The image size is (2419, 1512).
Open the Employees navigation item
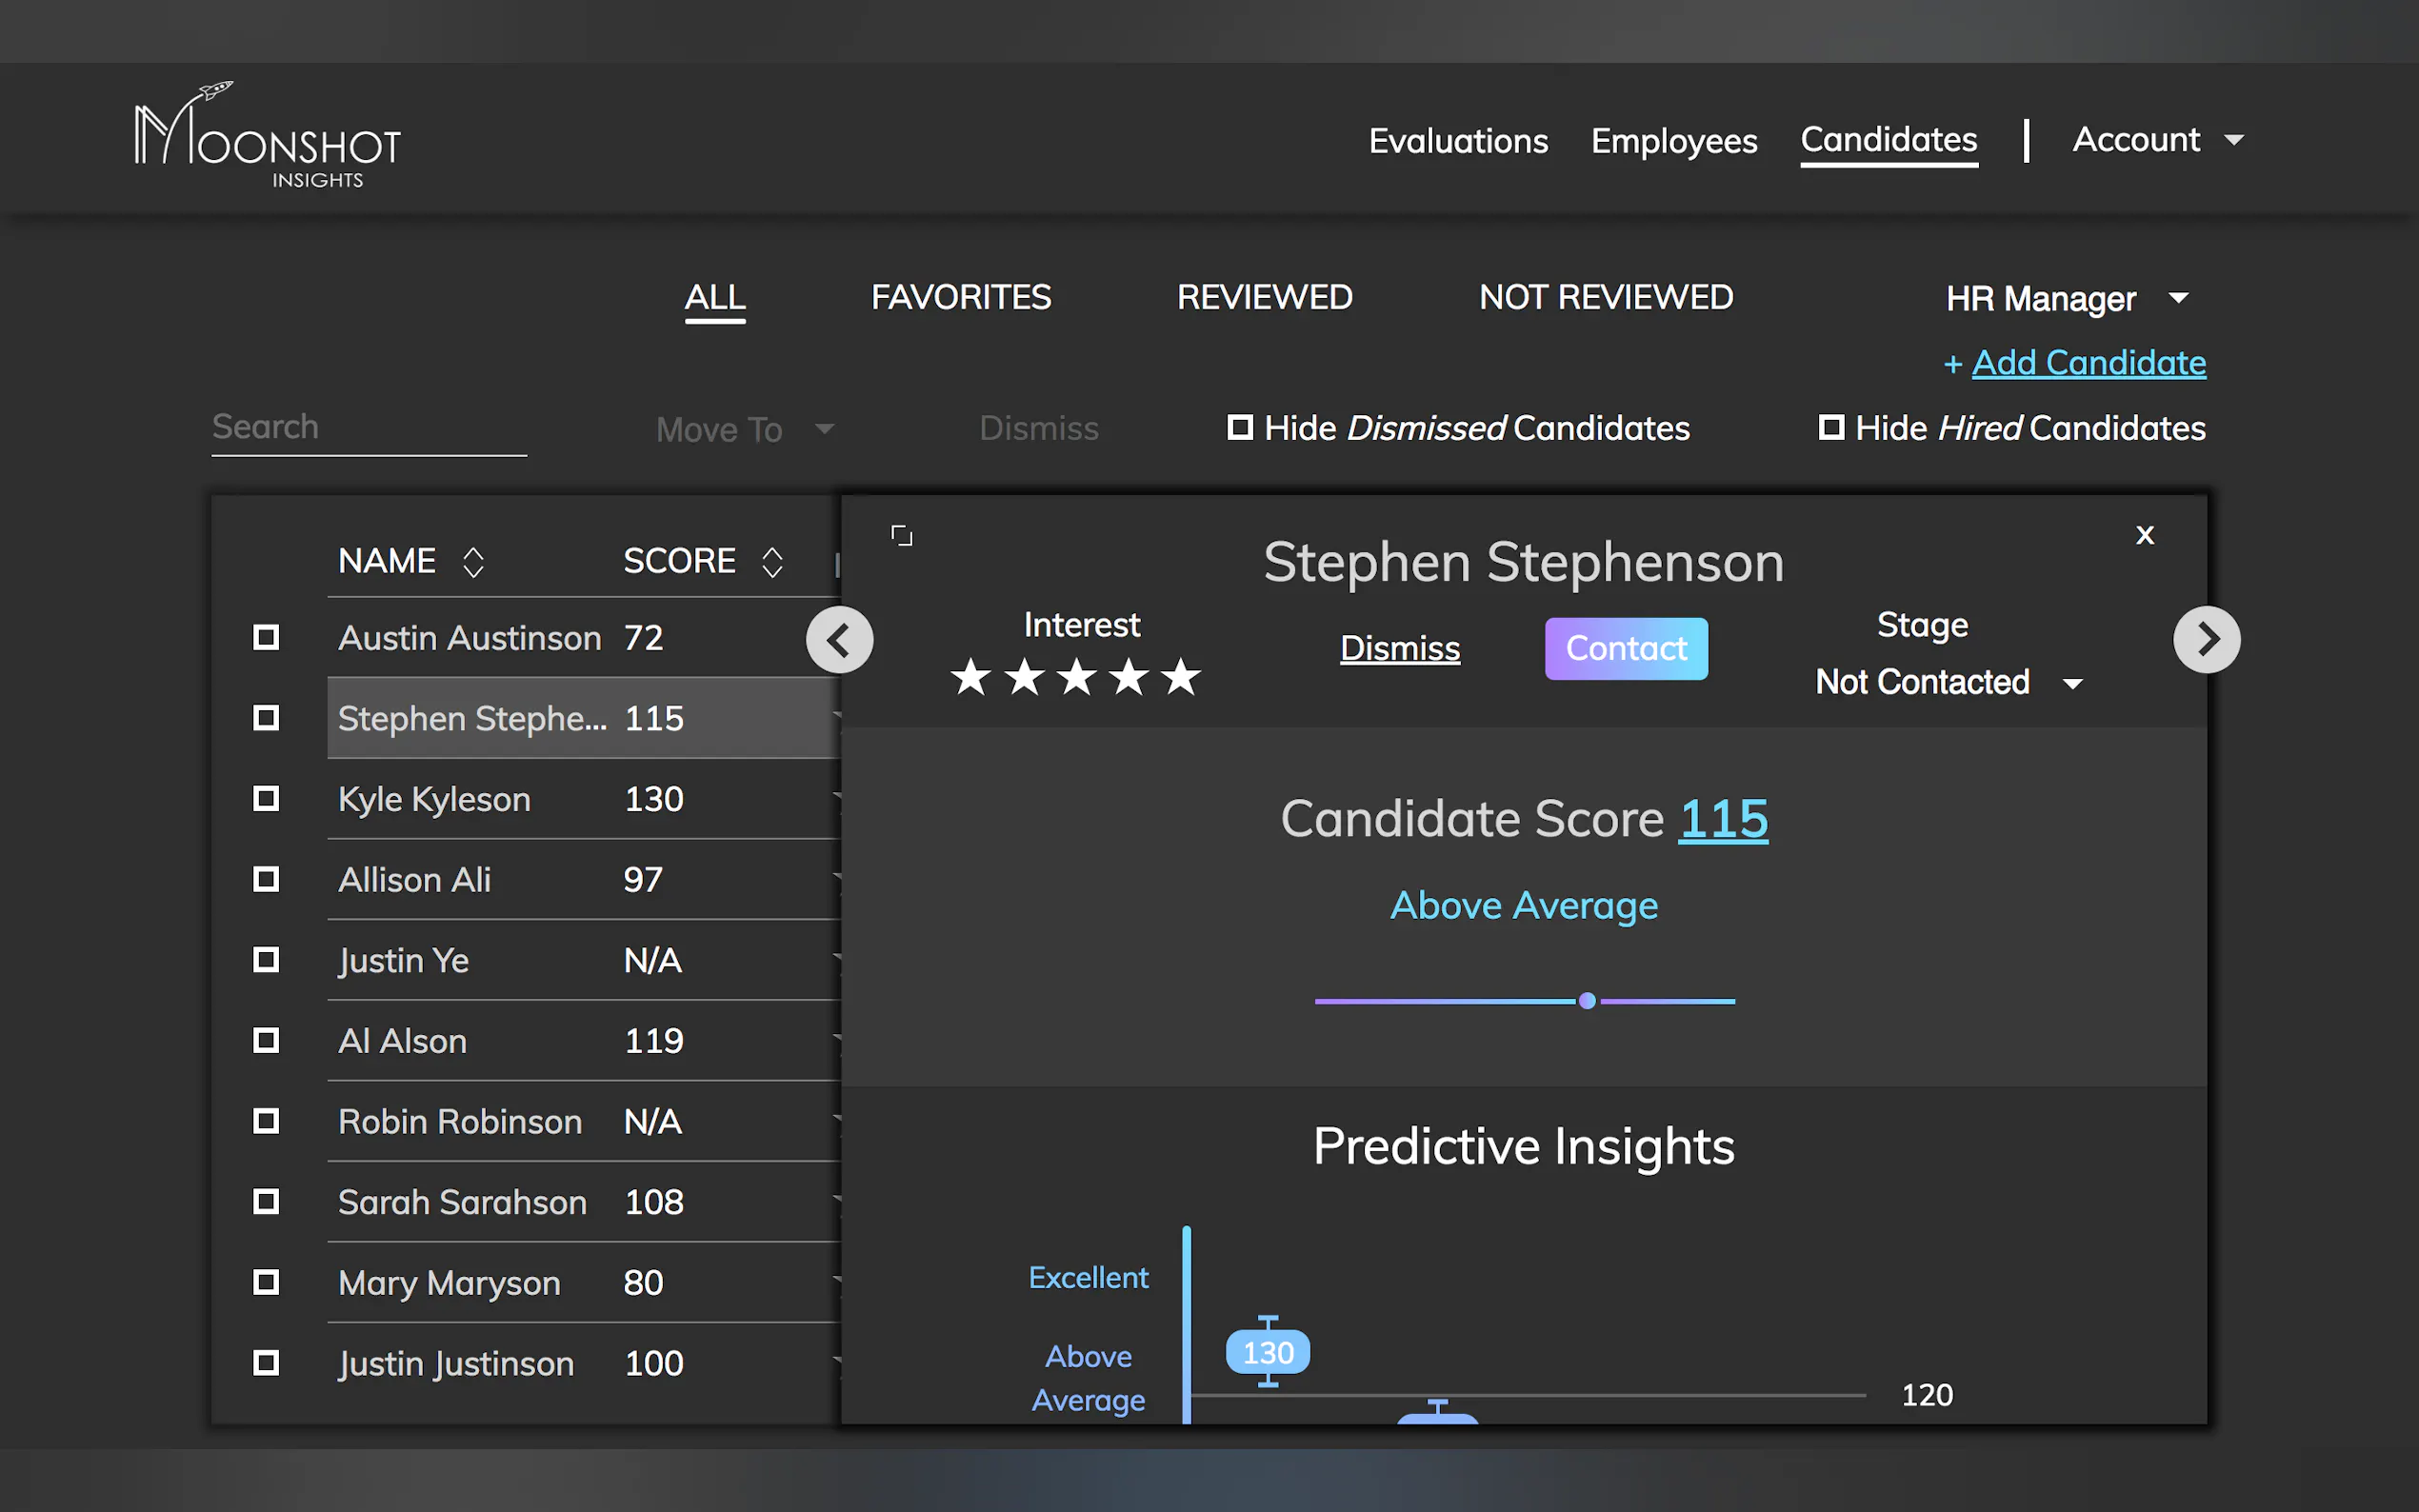pos(1673,141)
